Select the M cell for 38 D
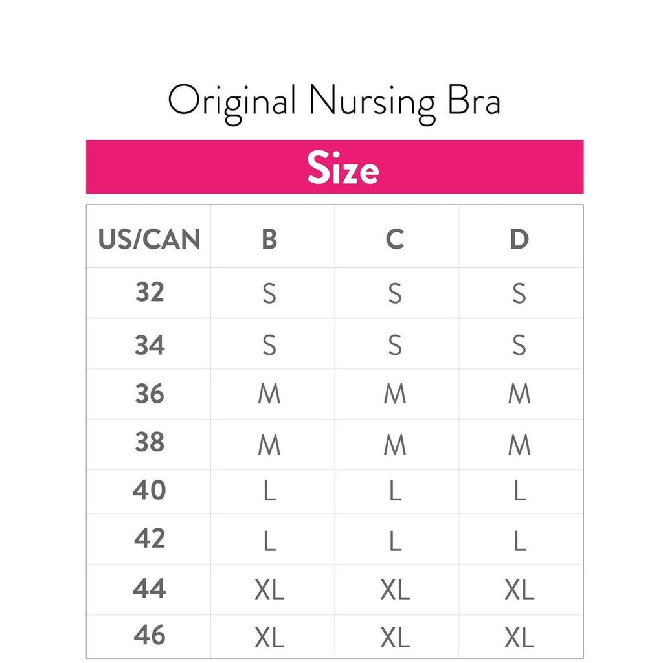The width and height of the screenshot is (663, 663). (x=519, y=444)
